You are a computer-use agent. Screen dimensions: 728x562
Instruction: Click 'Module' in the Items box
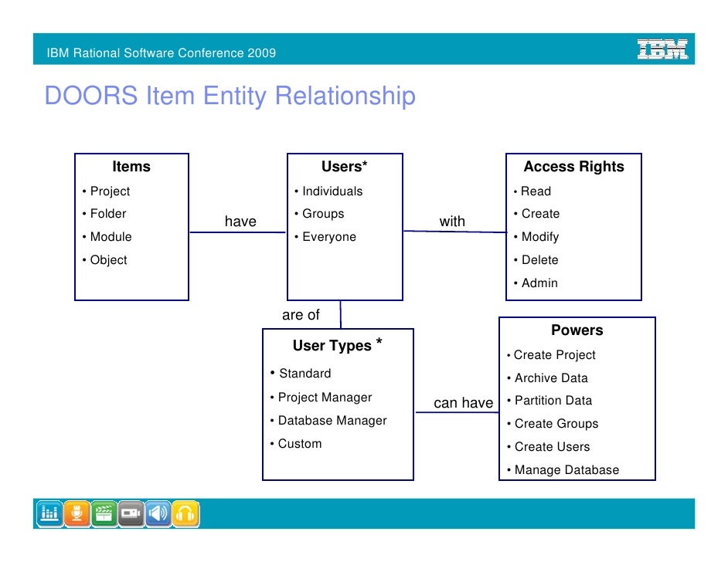pos(111,236)
